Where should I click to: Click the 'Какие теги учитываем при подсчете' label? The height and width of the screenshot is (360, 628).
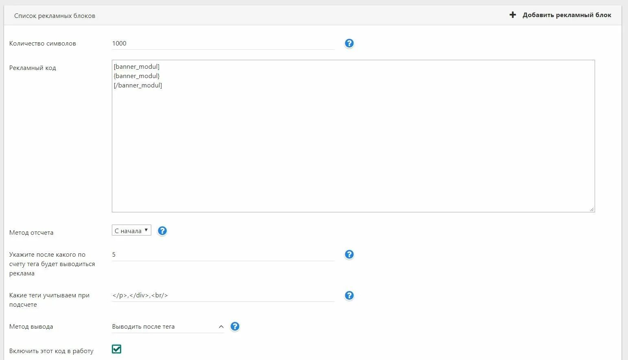pyautogui.click(x=49, y=300)
